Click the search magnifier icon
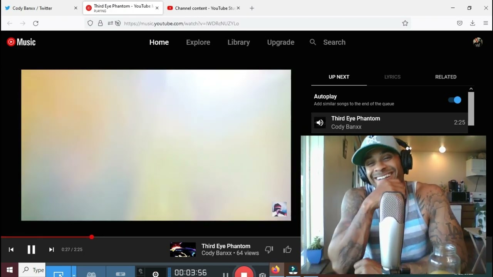Screen dimensions: 493x277 pos(313,42)
